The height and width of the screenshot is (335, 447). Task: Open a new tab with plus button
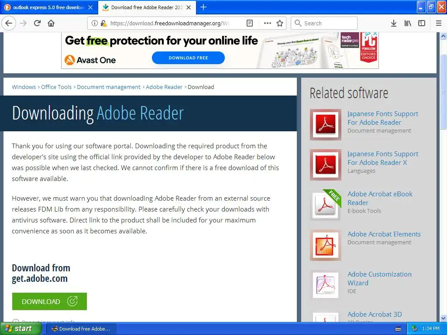pos(203,7)
